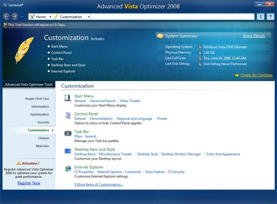
Task: Open the help question mark button
Action: point(270,17)
